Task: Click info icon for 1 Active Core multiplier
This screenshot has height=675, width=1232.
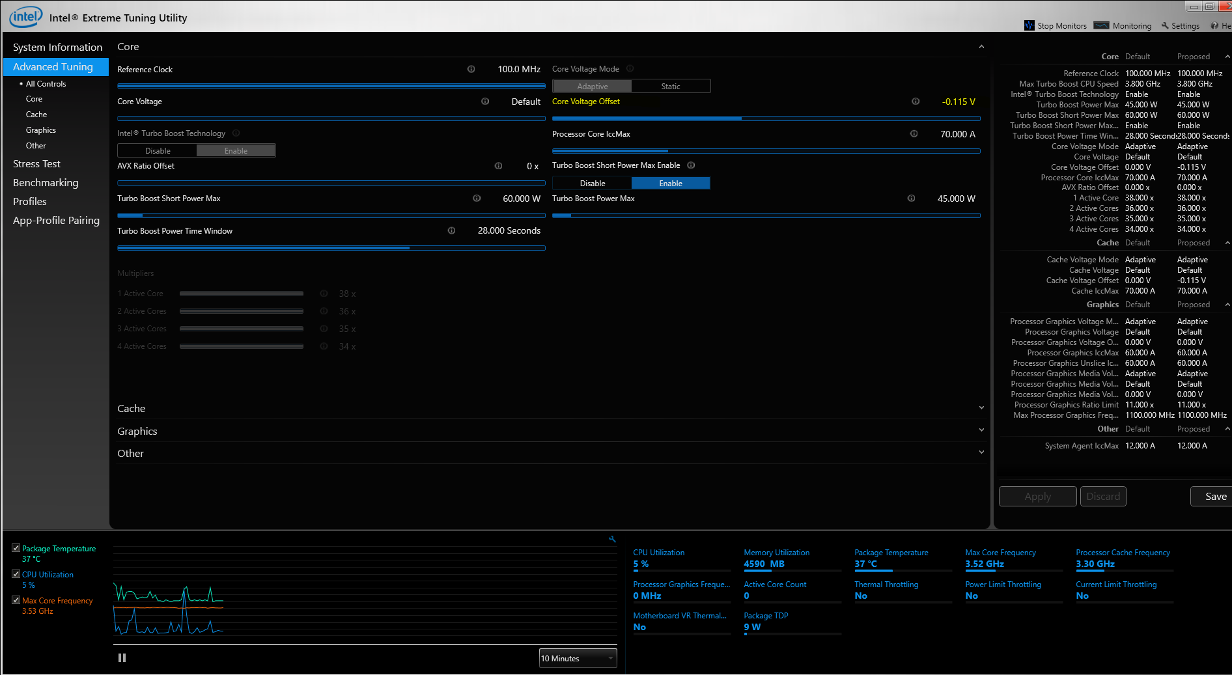Action: [x=324, y=294]
